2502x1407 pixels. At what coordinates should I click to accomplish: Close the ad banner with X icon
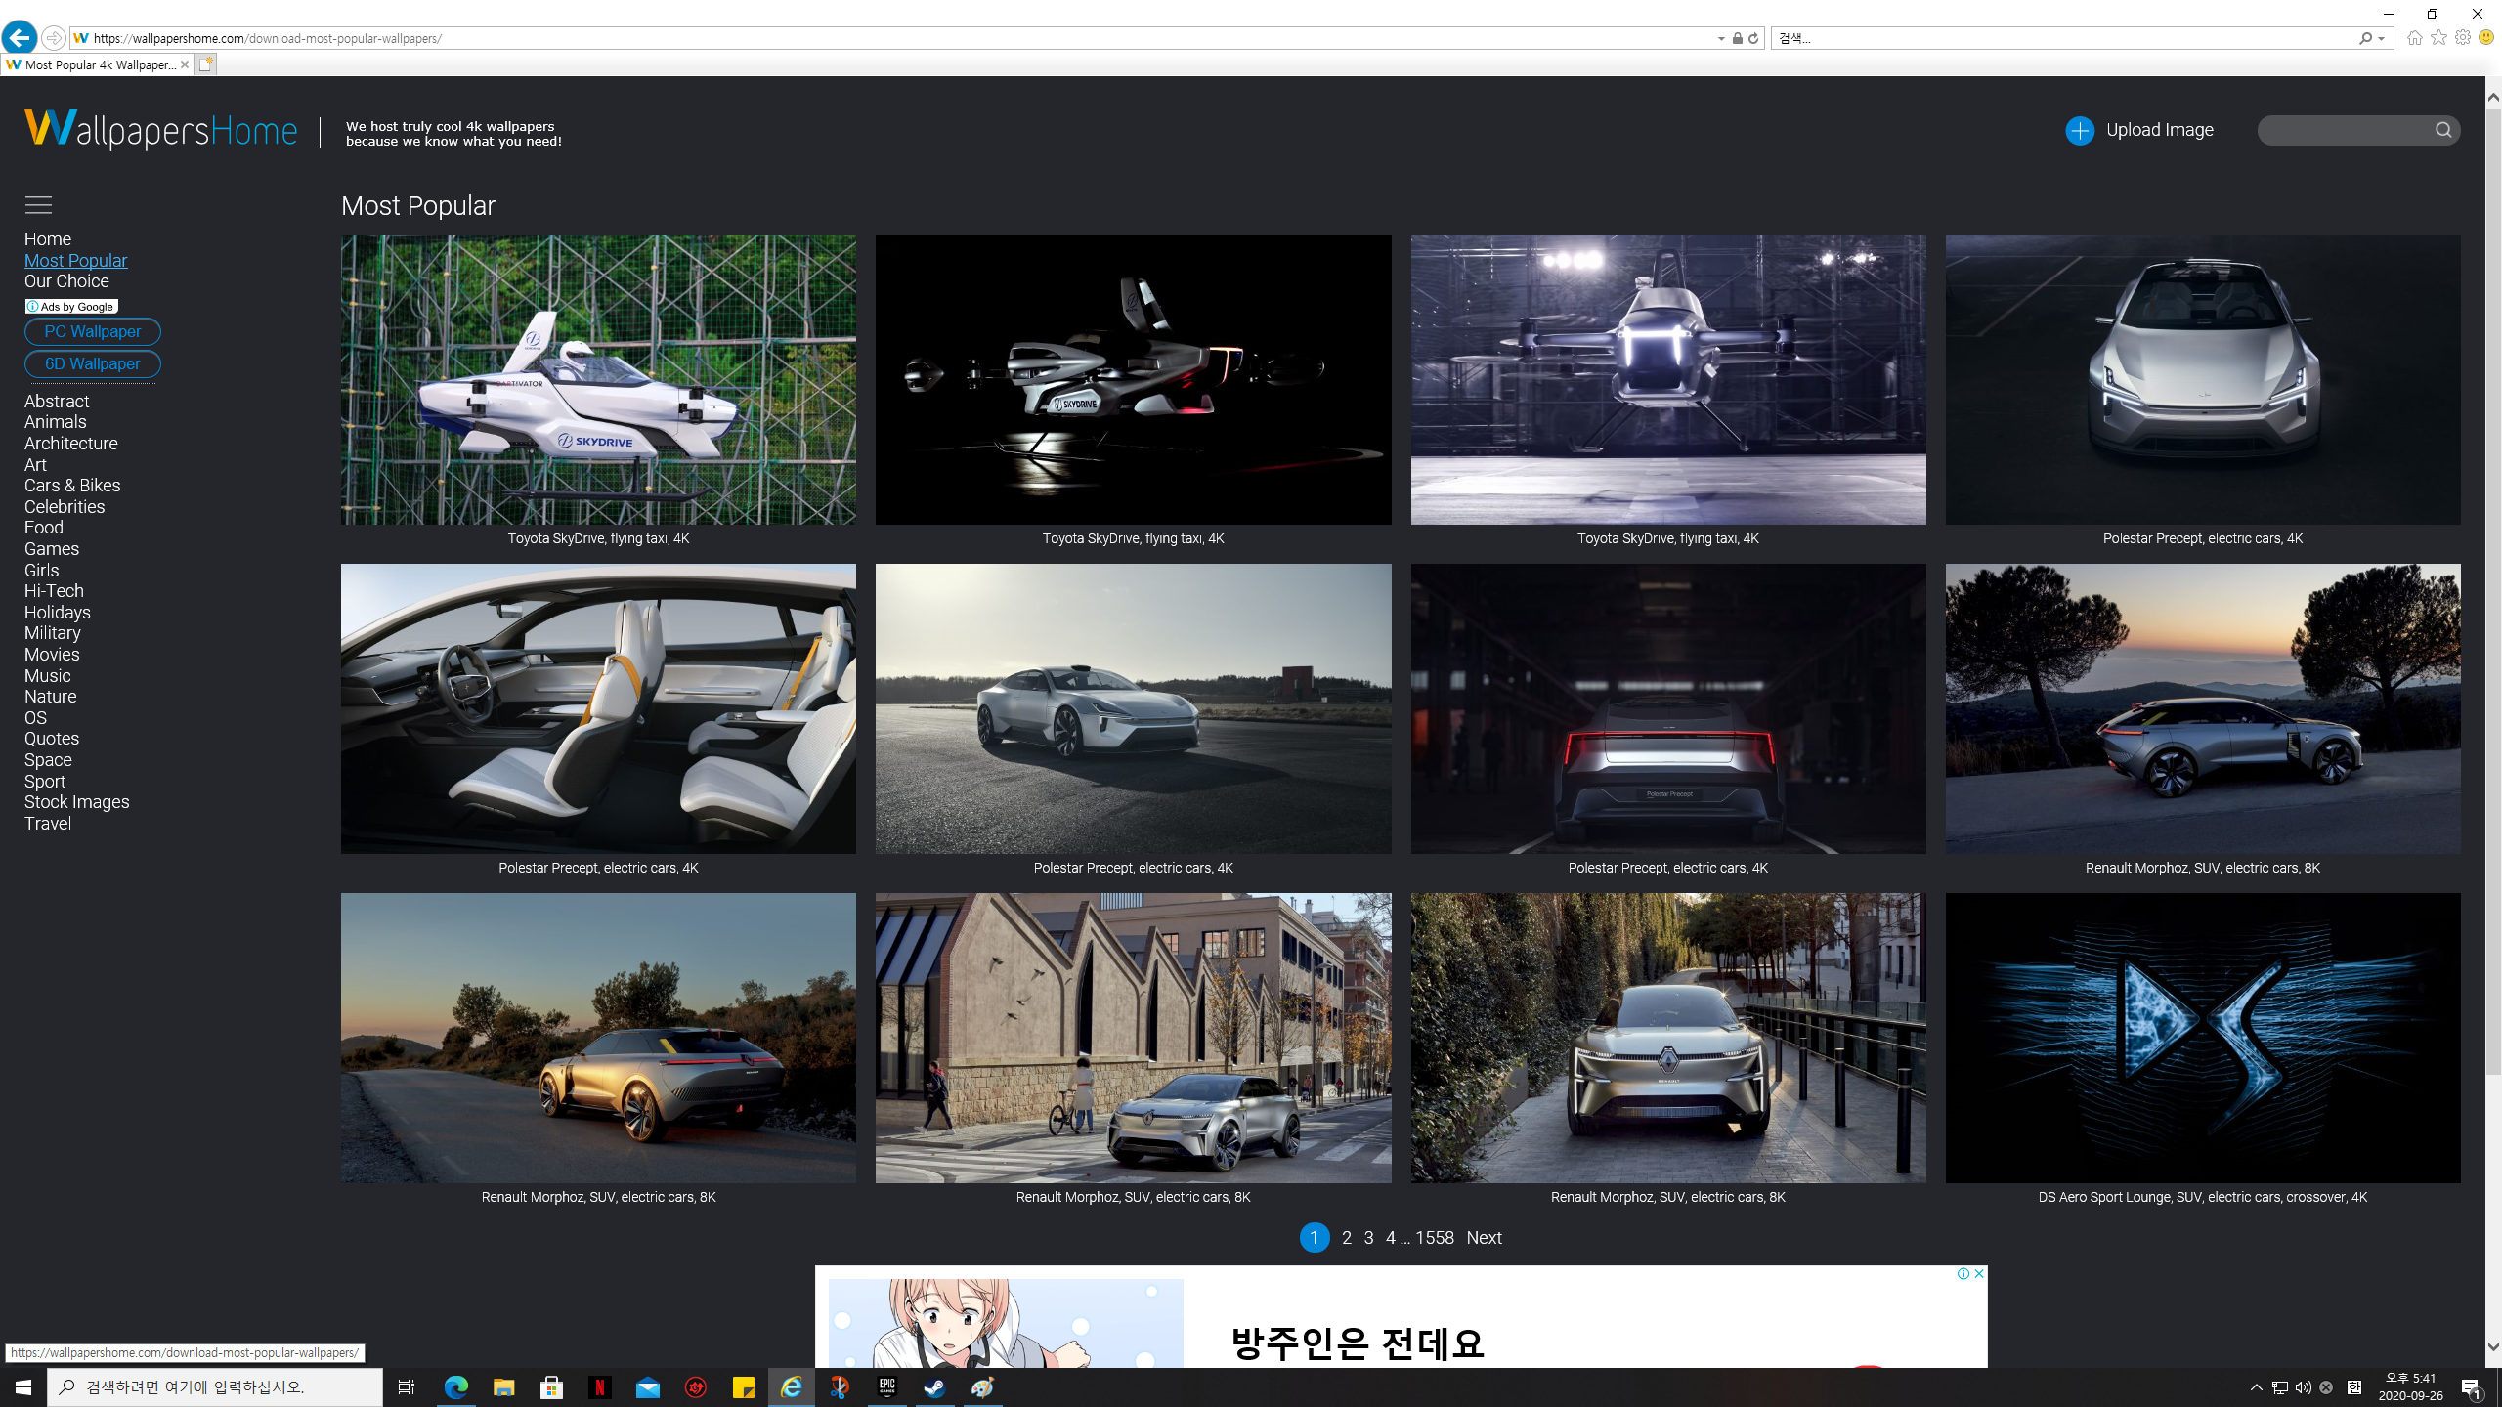(x=1979, y=1273)
